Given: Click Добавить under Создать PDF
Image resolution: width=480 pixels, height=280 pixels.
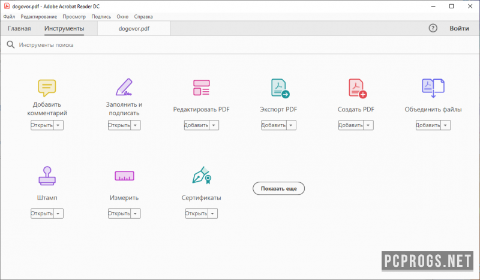Looking at the screenshot, I should pos(351,125).
